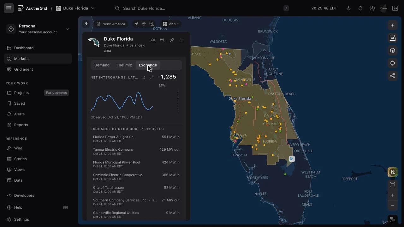Open chart view in Duke Florida panel
The height and width of the screenshot is (227, 404).
[153, 40]
